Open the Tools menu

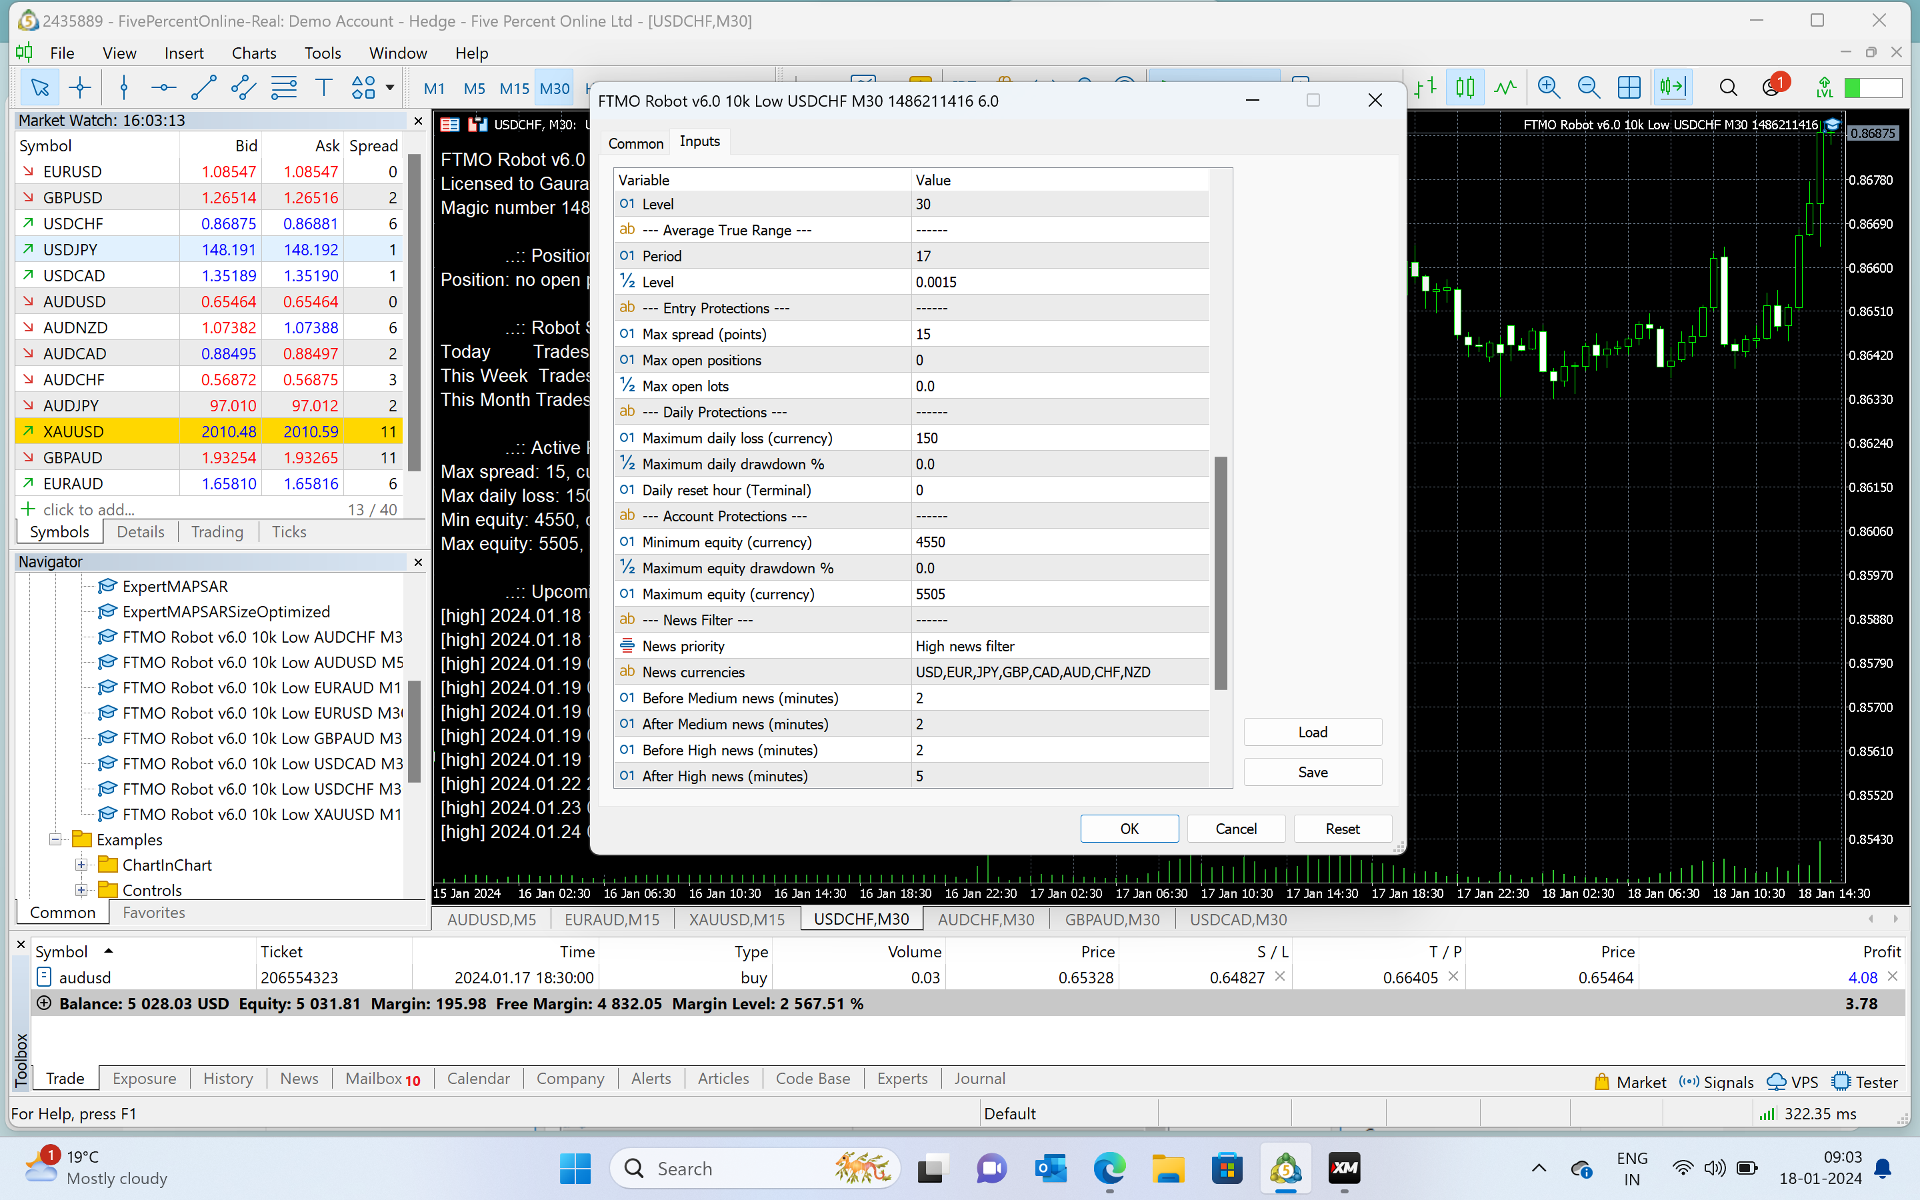pyautogui.click(x=322, y=53)
